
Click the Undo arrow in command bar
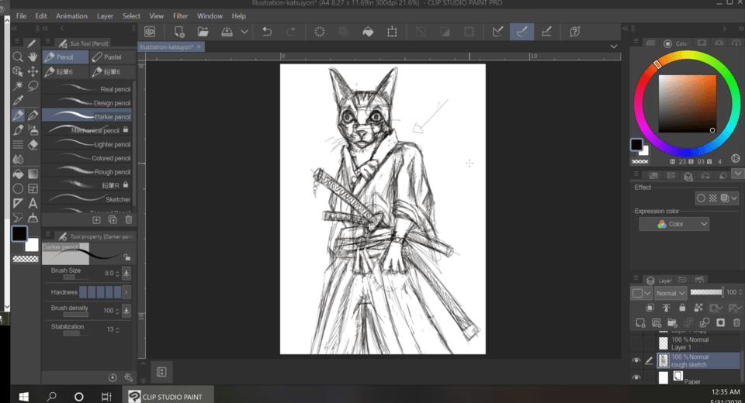click(x=267, y=32)
